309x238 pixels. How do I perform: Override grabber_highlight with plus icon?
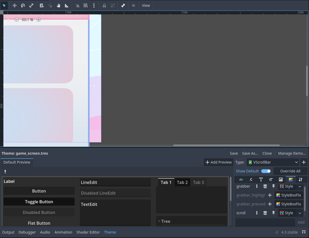[270, 195]
